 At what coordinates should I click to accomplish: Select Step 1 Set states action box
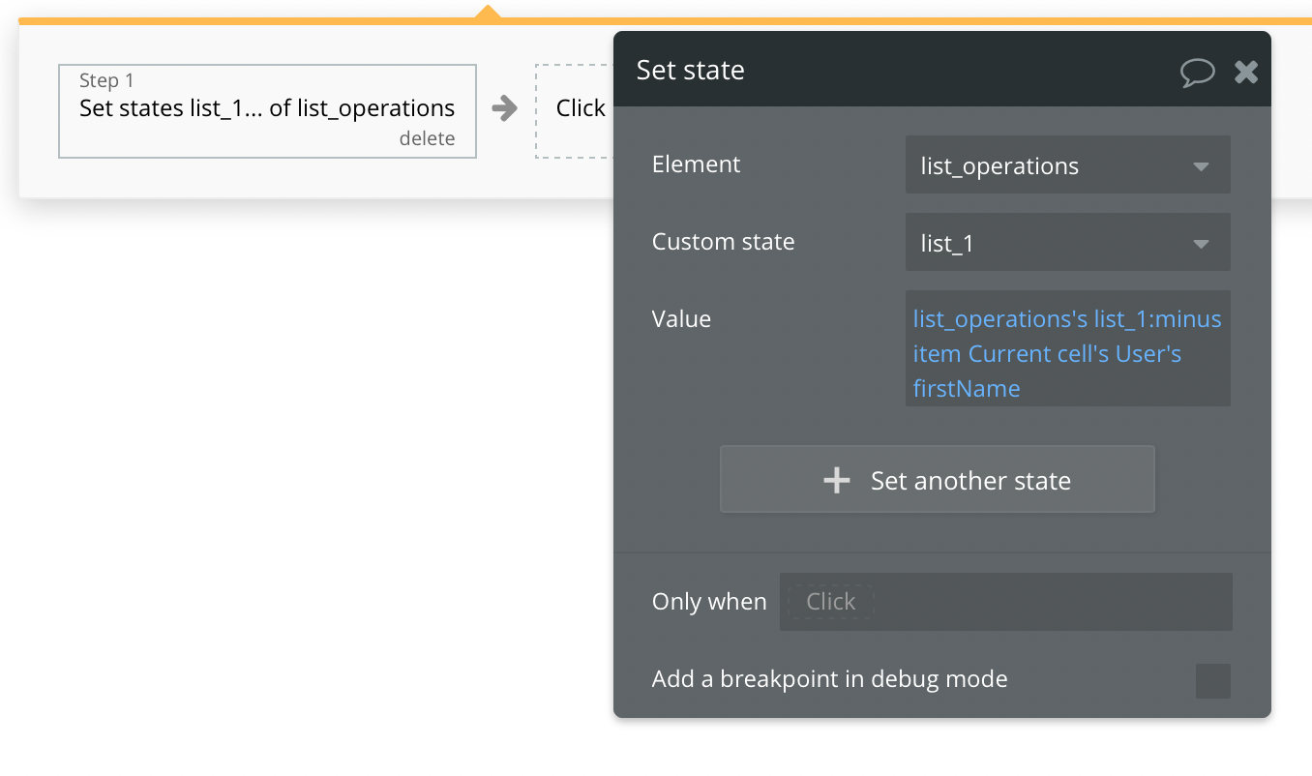click(267, 111)
